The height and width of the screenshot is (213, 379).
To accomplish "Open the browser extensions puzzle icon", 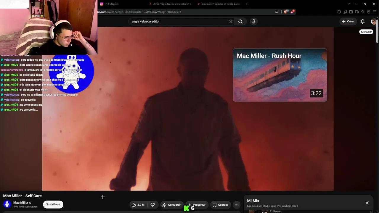I will (x=339, y=12).
